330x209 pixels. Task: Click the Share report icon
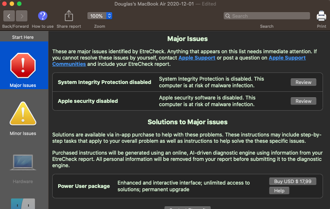pos(69,16)
